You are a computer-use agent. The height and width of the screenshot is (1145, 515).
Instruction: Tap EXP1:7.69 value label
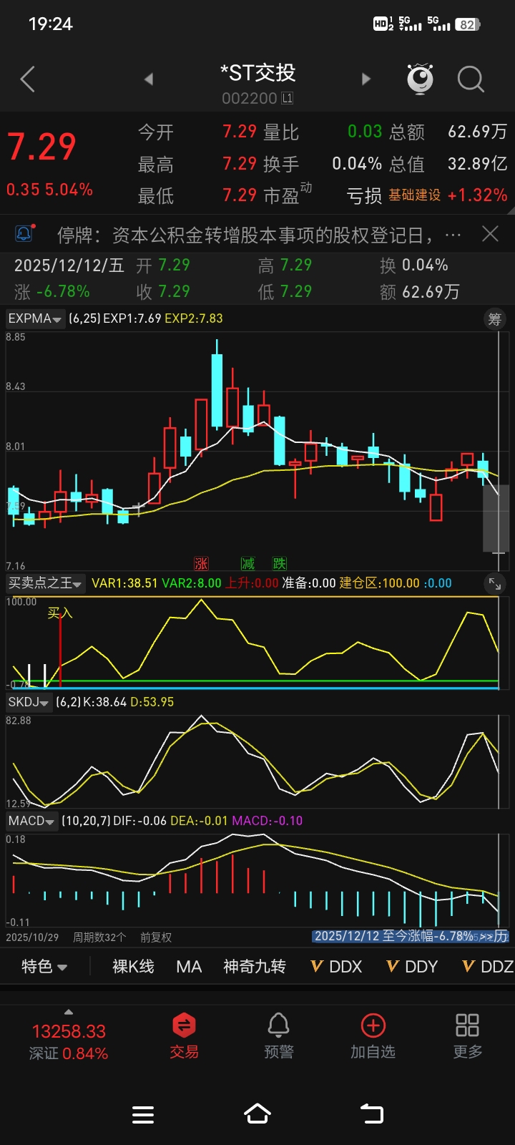tap(132, 318)
